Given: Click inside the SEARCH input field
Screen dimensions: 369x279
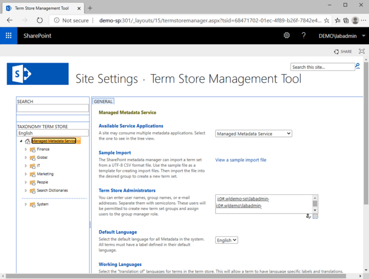Looking at the screenshot, I should [52, 108].
